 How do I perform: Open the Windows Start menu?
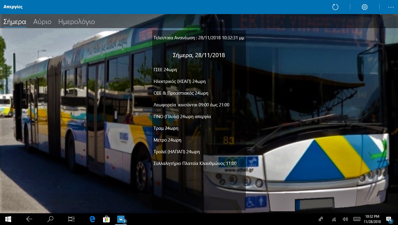8,219
